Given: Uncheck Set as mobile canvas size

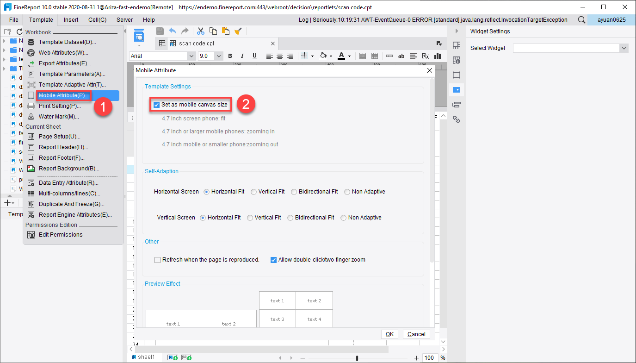Looking at the screenshot, I should [x=156, y=105].
